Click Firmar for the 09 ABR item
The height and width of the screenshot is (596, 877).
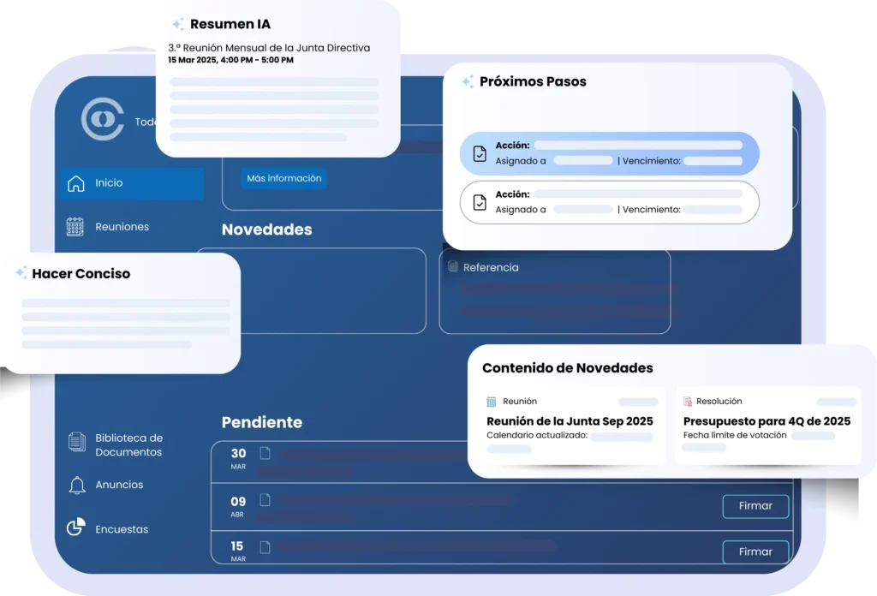pyautogui.click(x=755, y=506)
